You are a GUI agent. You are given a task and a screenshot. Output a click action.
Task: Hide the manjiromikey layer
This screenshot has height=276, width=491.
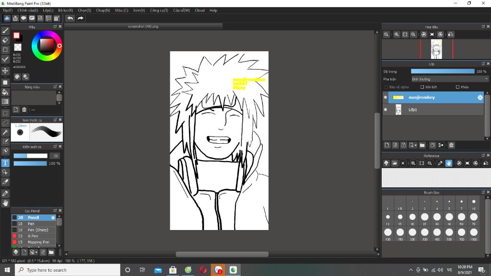point(386,97)
